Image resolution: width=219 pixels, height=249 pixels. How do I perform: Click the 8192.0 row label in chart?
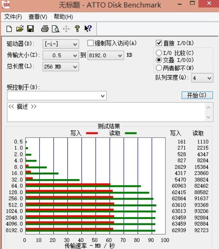[15, 230]
